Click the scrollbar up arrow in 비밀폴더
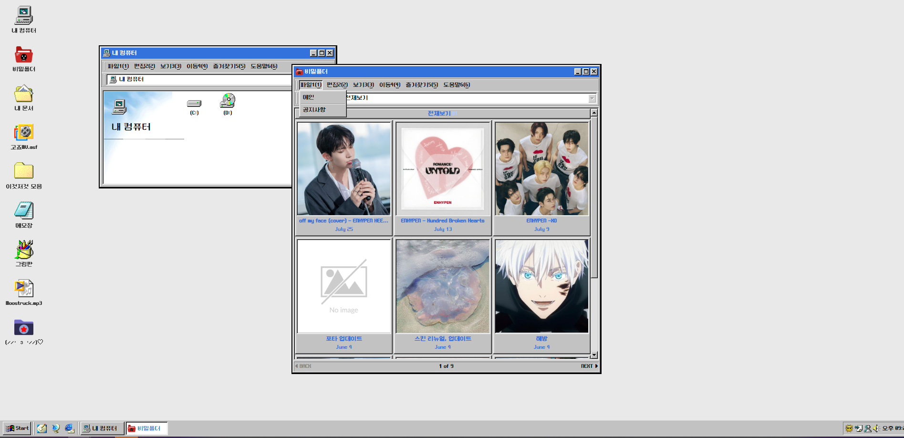The height and width of the screenshot is (438, 904). [x=594, y=113]
